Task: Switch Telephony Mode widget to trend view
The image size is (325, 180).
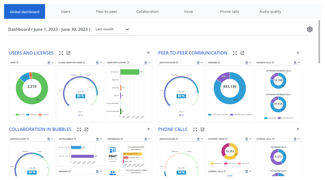Action: tap(250, 139)
